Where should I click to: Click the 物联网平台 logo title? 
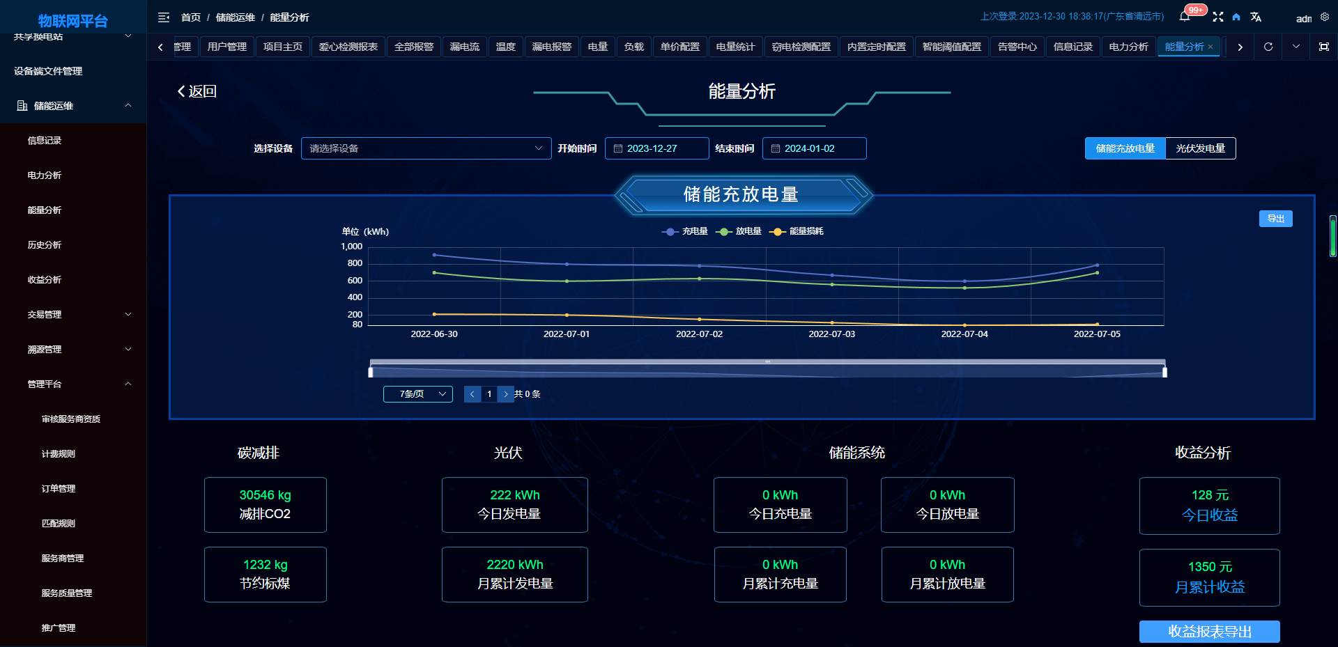tap(73, 21)
